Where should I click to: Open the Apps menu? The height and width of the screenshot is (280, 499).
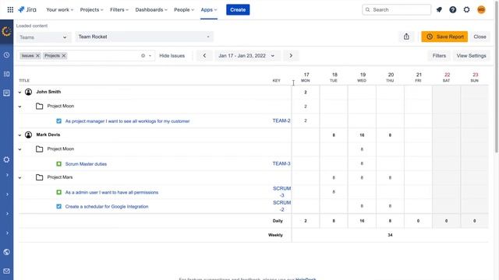[208, 10]
